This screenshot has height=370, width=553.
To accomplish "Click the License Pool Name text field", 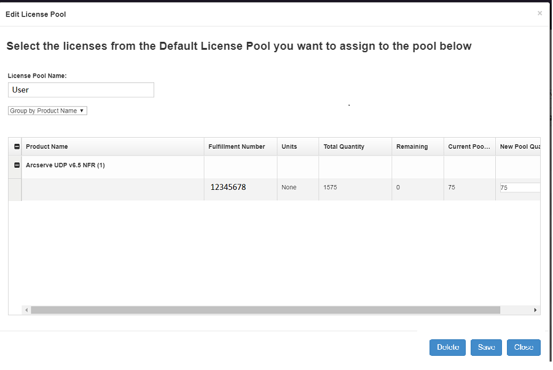I will click(81, 90).
